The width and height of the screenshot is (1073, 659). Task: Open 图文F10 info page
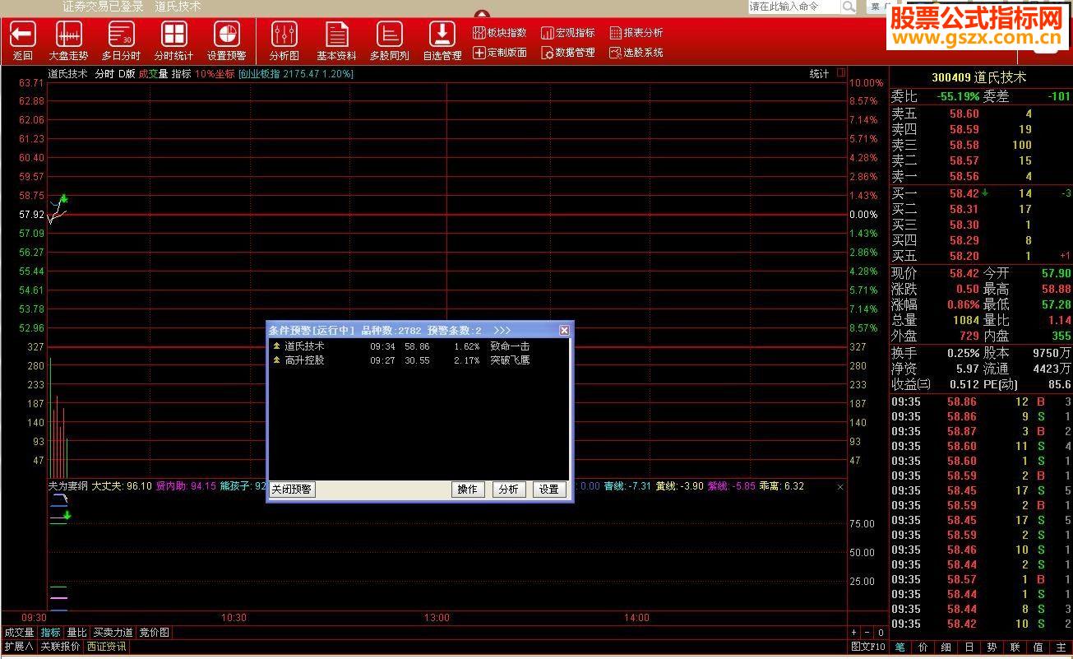pos(868,647)
